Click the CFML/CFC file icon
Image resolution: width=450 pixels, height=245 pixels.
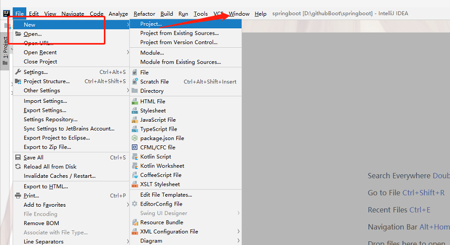135,147
